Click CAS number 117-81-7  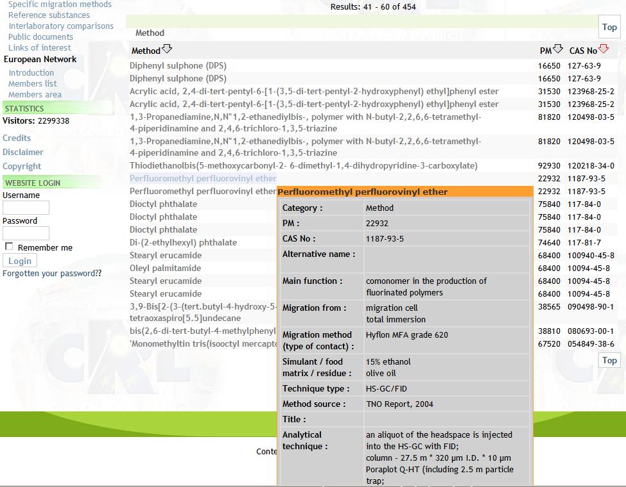[584, 243]
